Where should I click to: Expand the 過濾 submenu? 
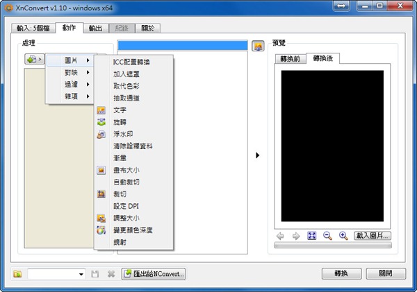[72, 85]
